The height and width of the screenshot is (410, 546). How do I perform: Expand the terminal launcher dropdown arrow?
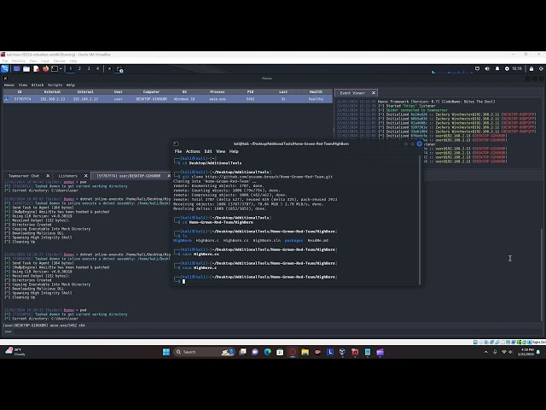(61, 69)
